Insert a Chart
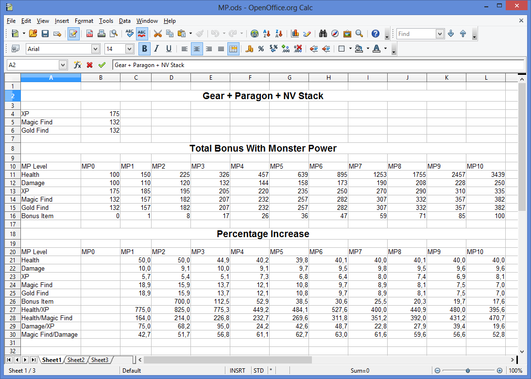Screen dimensions: 531x379 point(294,34)
